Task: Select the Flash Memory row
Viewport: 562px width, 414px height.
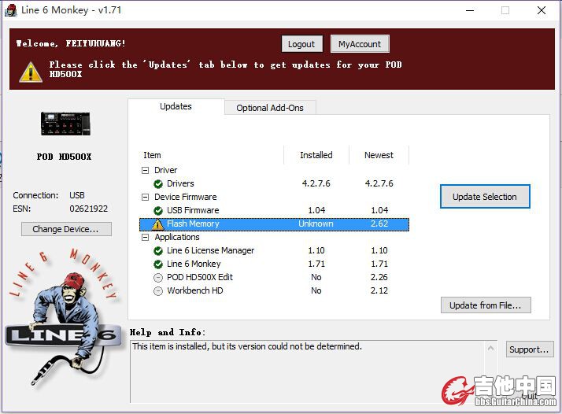Action: [x=274, y=224]
